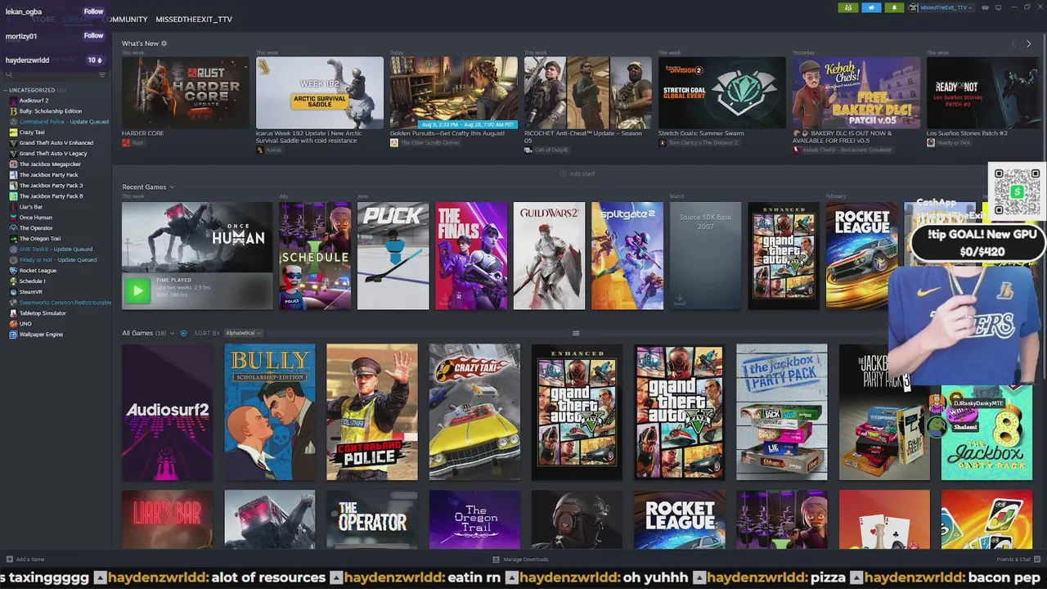Click Add shelf text
1047x589 pixels.
point(582,173)
